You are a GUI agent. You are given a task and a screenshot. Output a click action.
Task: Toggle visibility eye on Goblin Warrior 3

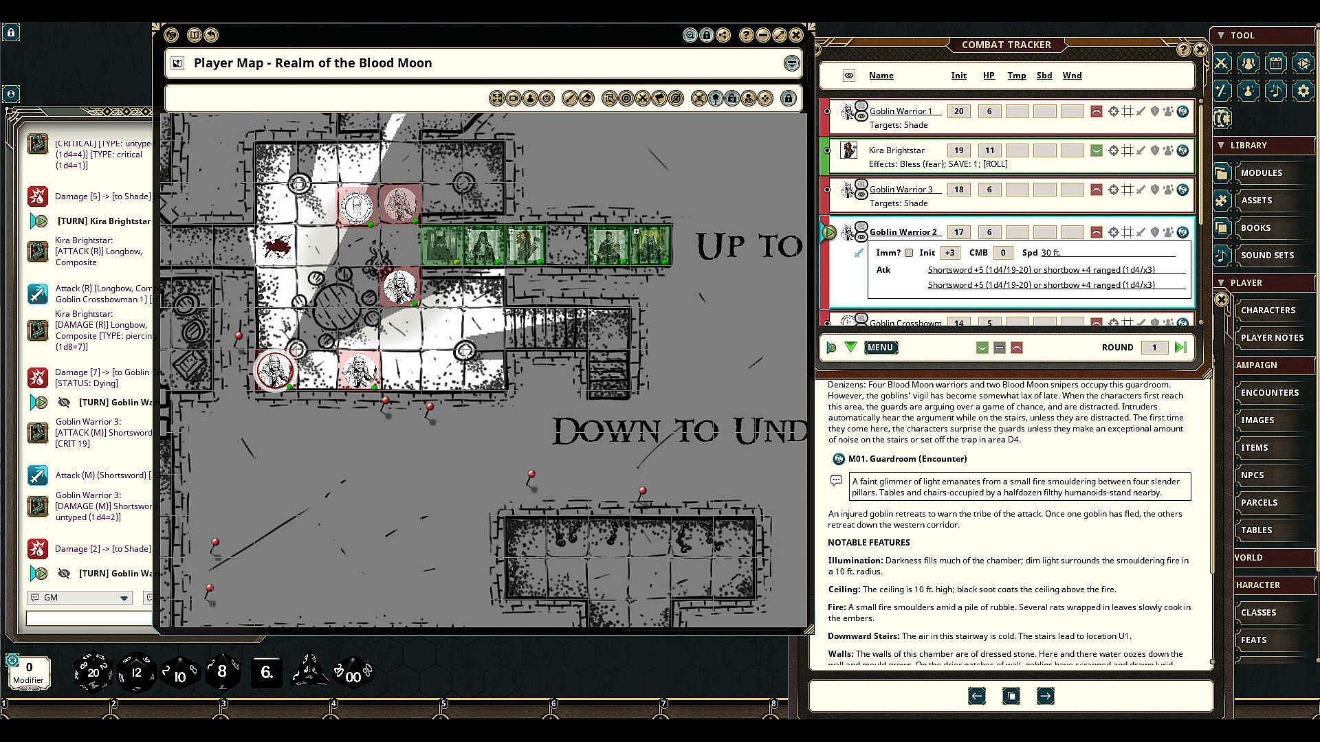[x=861, y=195]
